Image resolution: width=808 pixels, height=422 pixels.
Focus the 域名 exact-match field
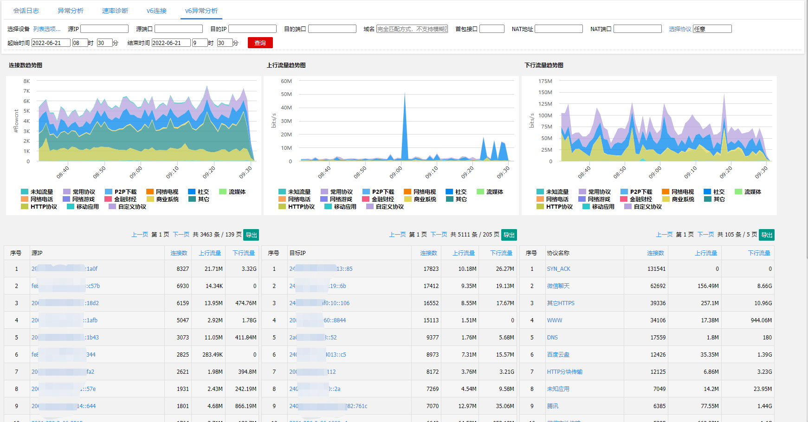tap(412, 29)
